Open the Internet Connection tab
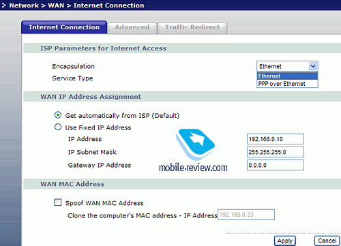The image size is (341, 246). [64, 27]
